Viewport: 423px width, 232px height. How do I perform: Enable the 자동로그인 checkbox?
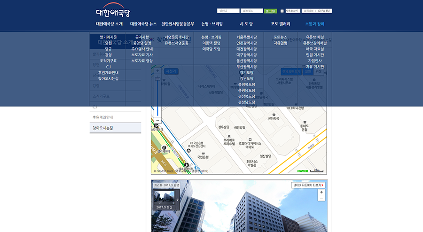[x=282, y=11]
